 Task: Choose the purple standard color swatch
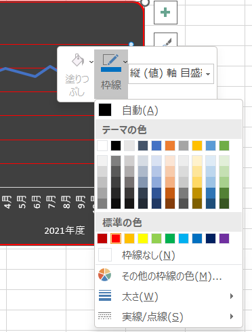224,238
